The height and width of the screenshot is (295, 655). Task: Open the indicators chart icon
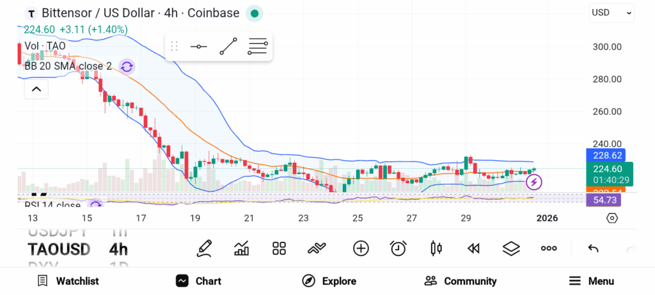242,248
